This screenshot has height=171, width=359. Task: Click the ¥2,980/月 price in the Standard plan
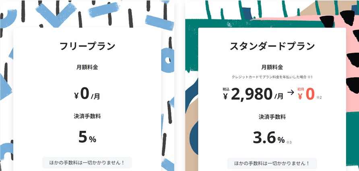click(253, 94)
